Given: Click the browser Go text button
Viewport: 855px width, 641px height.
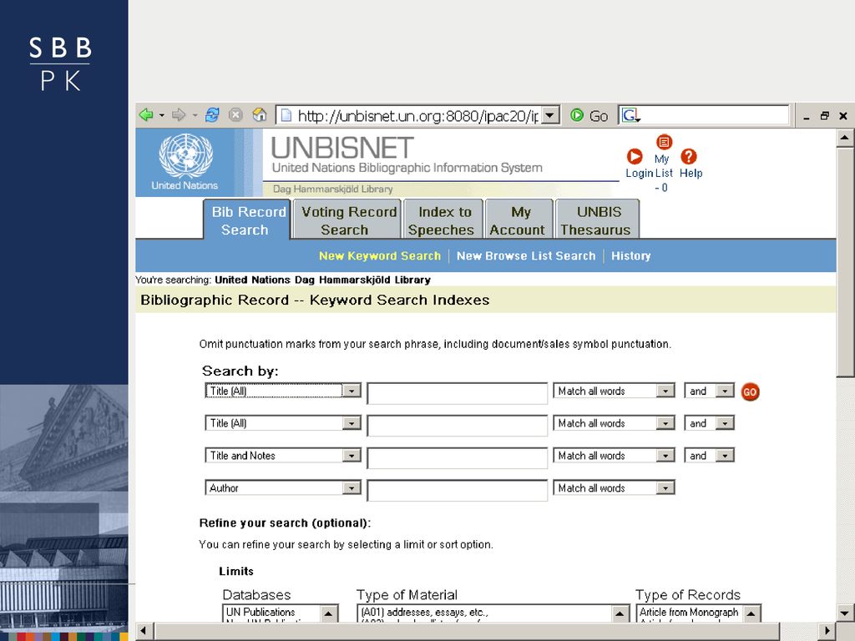Looking at the screenshot, I should pyautogui.click(x=598, y=116).
